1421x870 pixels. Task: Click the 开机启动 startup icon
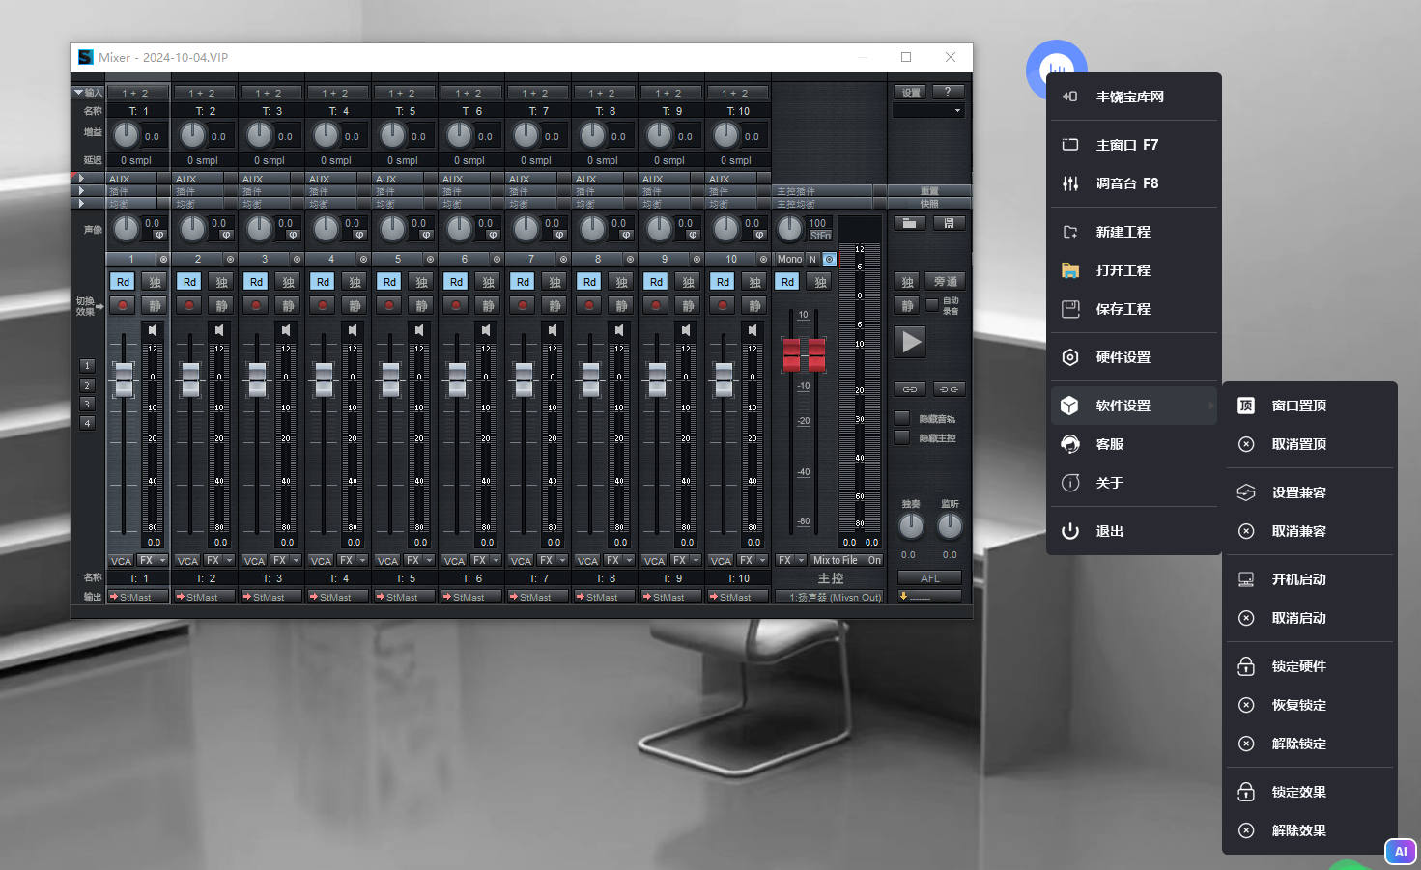tap(1246, 579)
